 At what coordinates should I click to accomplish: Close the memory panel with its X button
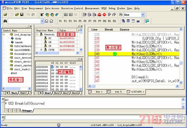tap(81, 59)
